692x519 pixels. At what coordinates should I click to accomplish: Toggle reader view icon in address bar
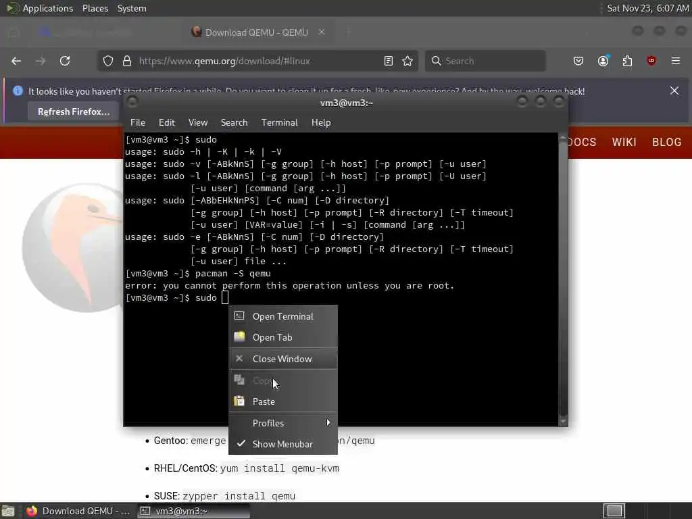pos(389,61)
